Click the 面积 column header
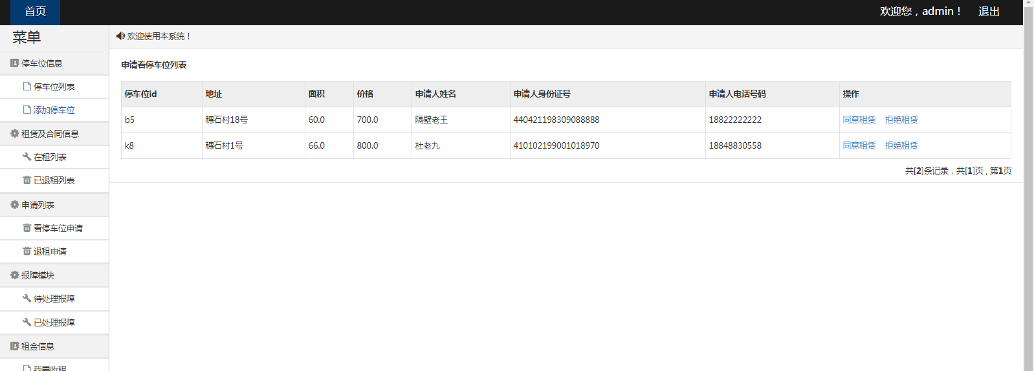This screenshot has width=1034, height=371. [329, 94]
